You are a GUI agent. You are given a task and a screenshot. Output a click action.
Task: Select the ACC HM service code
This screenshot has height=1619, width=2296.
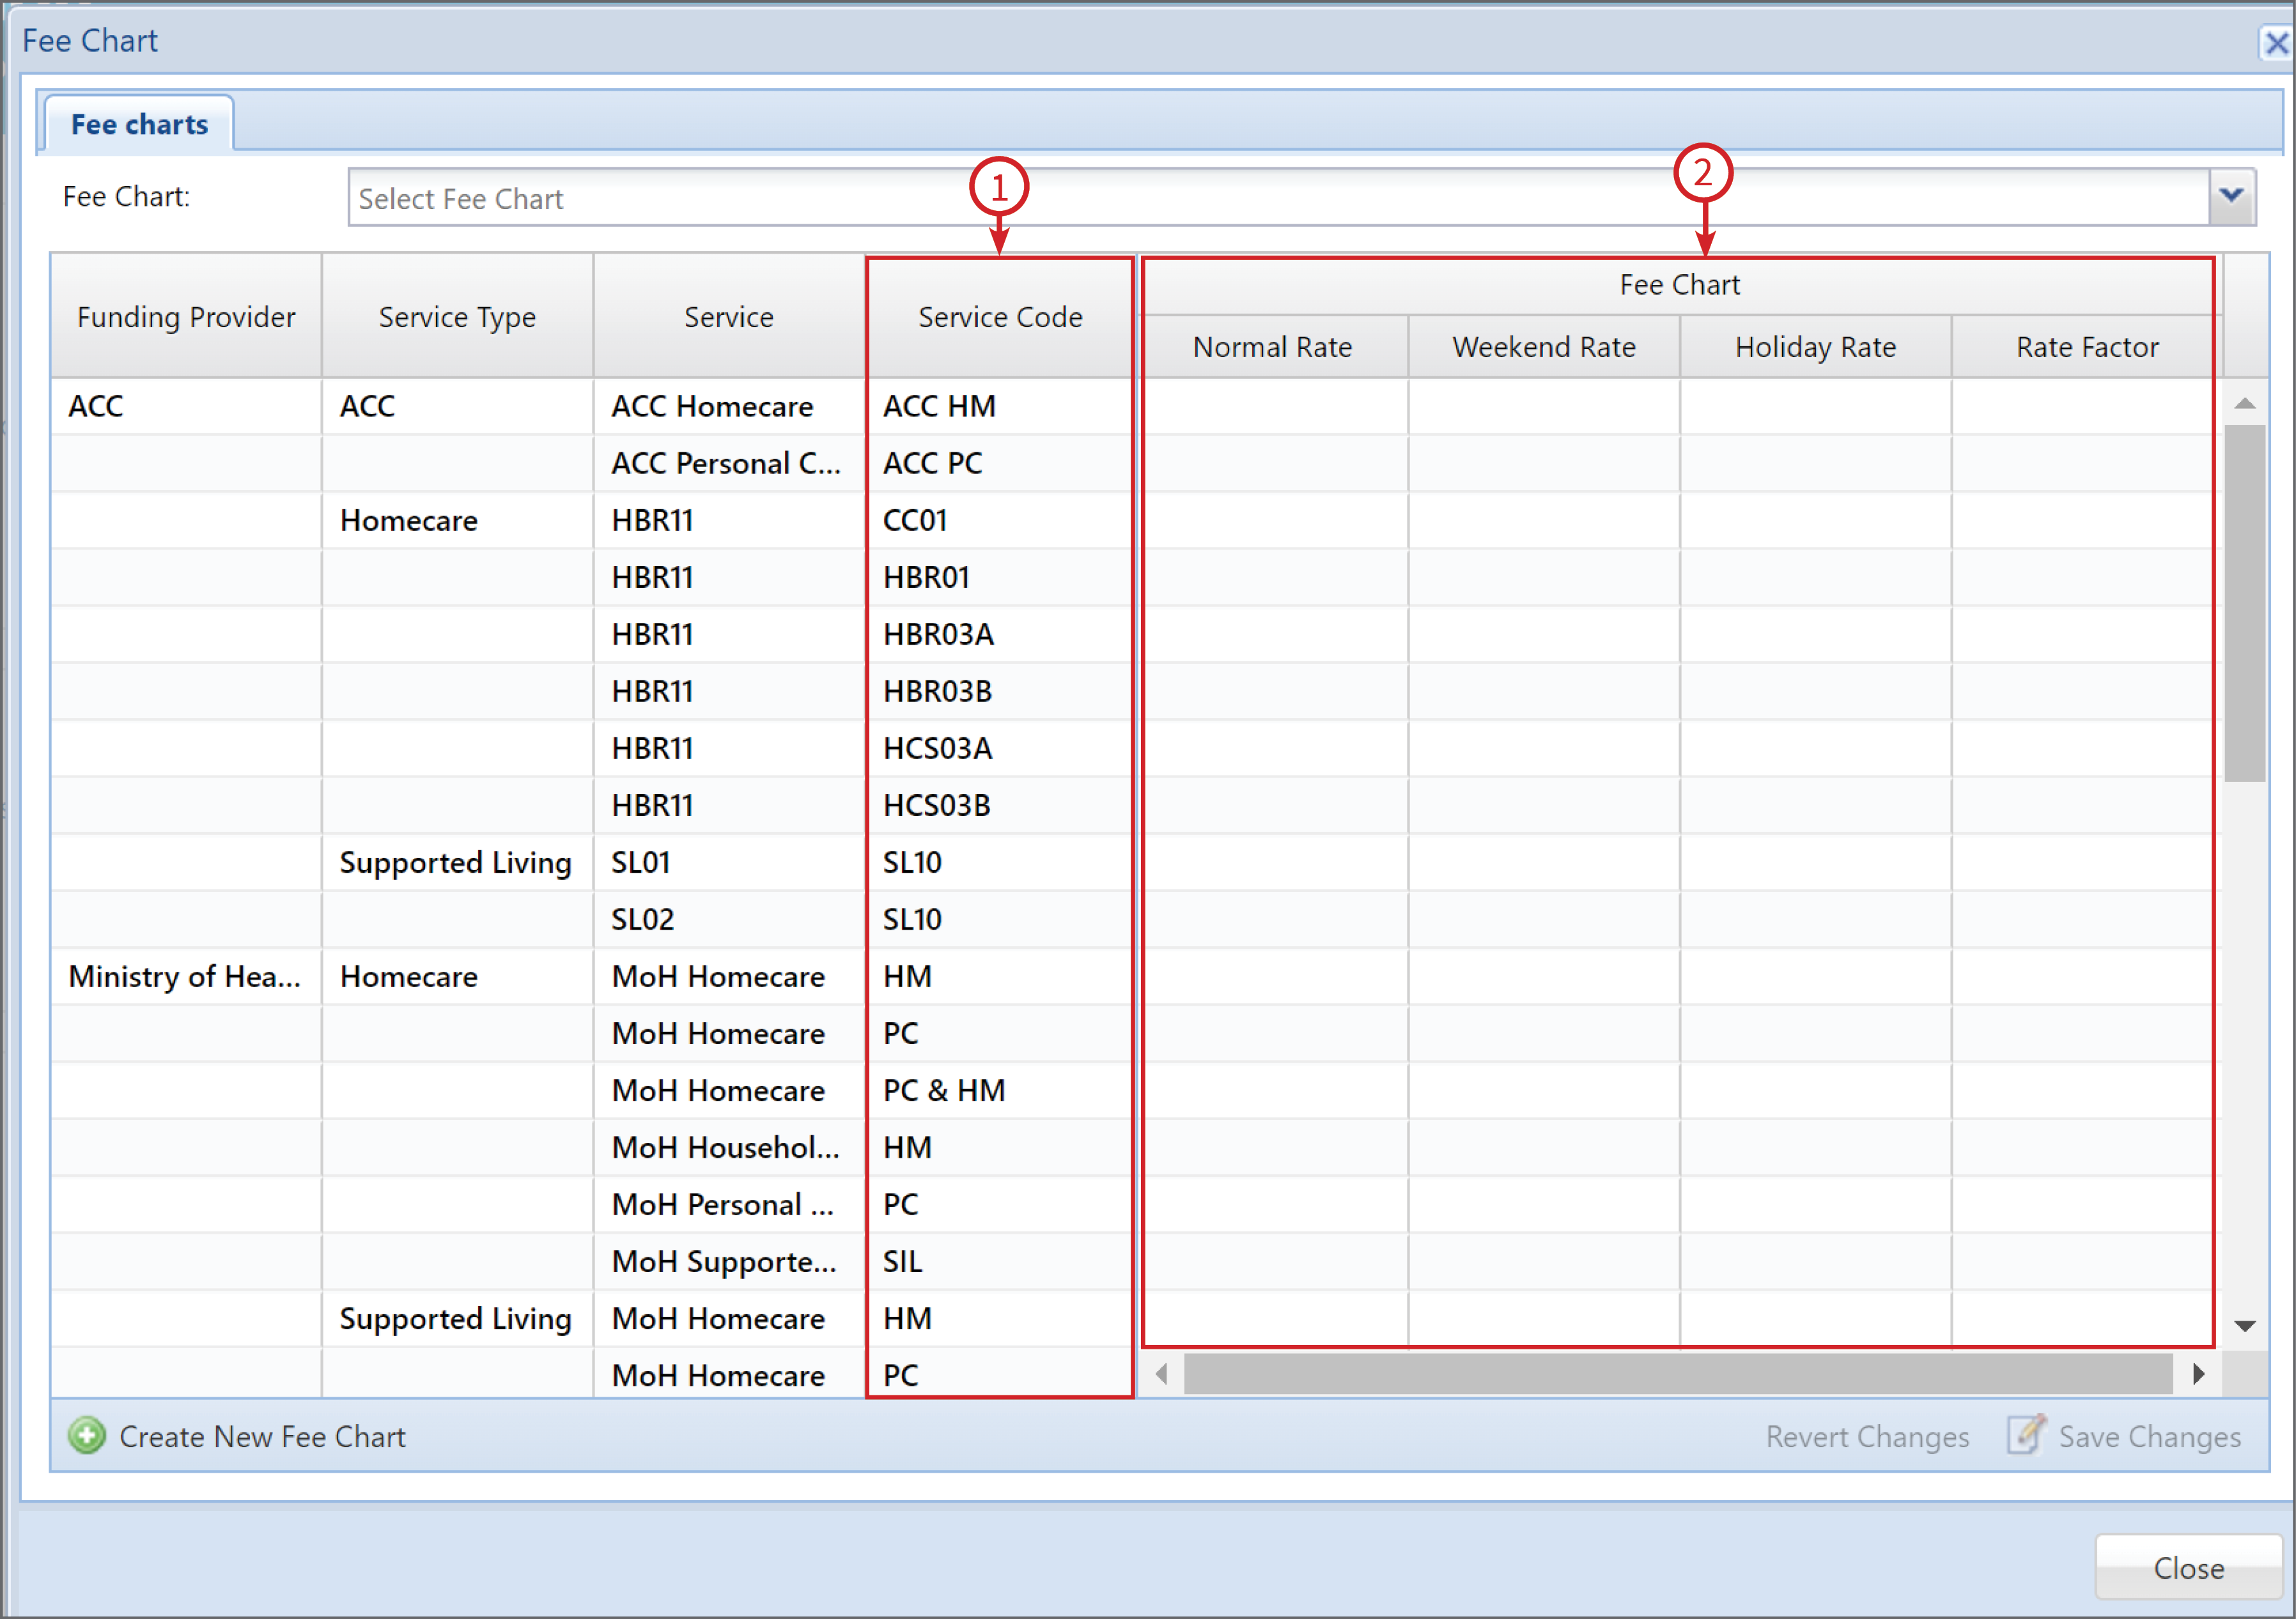[x=1000, y=406]
